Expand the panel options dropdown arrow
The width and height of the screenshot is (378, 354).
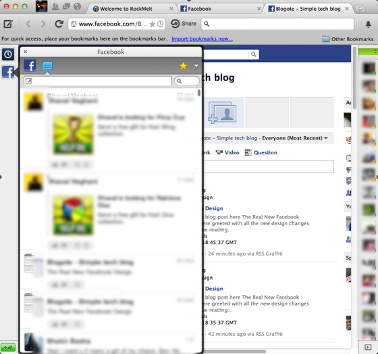(196, 66)
